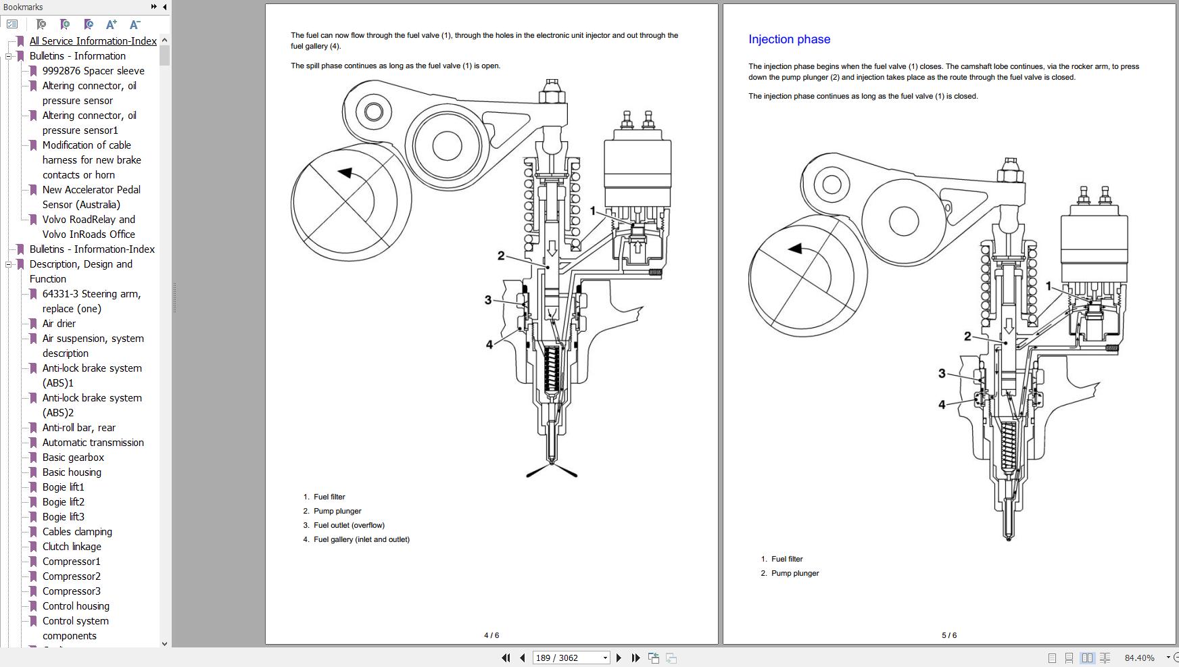
Task: Select the Air drier bookmark
Action: [x=59, y=323]
